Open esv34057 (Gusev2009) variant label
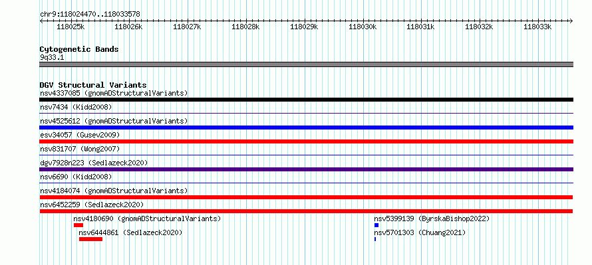The height and width of the screenshot is (265, 592). (x=80, y=135)
